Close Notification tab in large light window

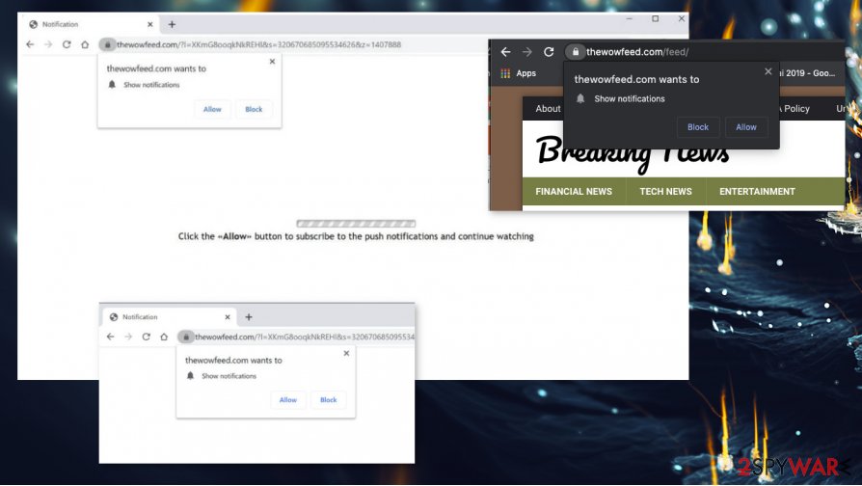pos(150,24)
